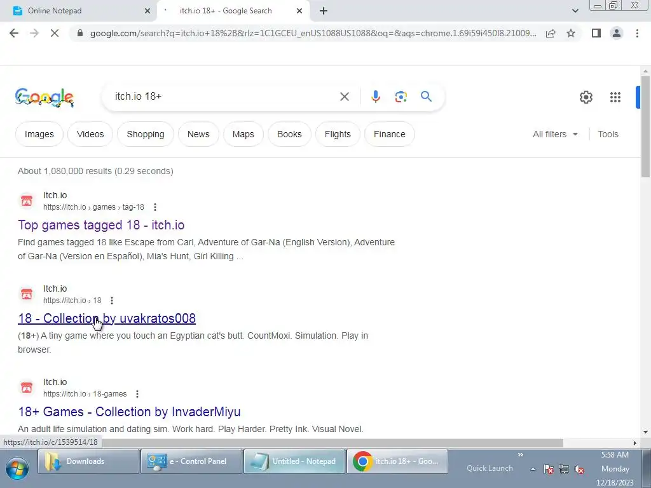Open the share page icon in the address bar
This screenshot has height=488, width=651.
pyautogui.click(x=551, y=33)
